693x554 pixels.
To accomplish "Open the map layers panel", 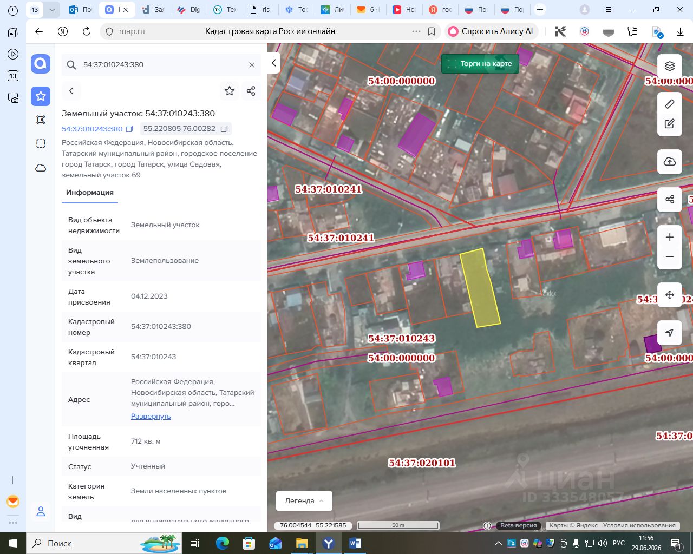I will click(x=670, y=66).
